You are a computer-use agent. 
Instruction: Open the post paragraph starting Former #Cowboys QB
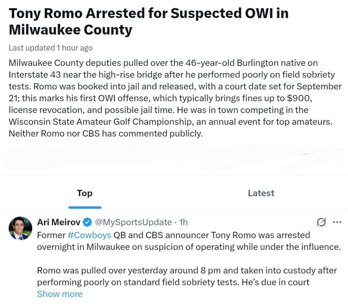point(189,241)
